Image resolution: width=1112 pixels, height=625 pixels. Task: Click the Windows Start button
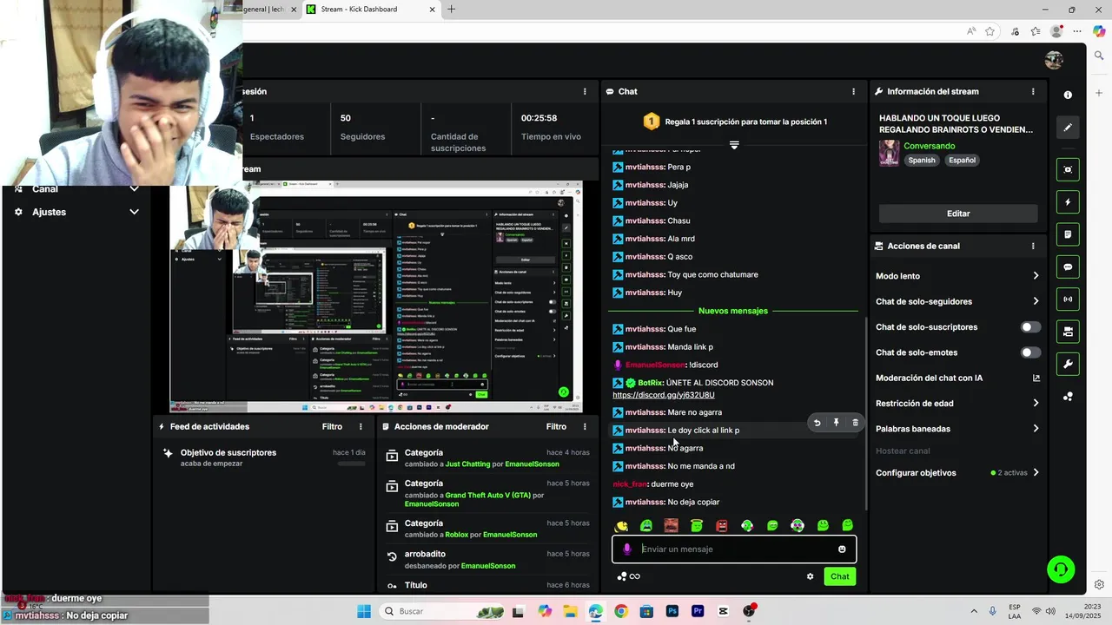click(x=364, y=611)
